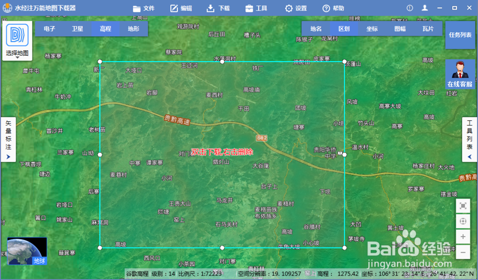Select the 坐标 coordinate tab
Viewport: 478px width, 280px height.
(372, 29)
